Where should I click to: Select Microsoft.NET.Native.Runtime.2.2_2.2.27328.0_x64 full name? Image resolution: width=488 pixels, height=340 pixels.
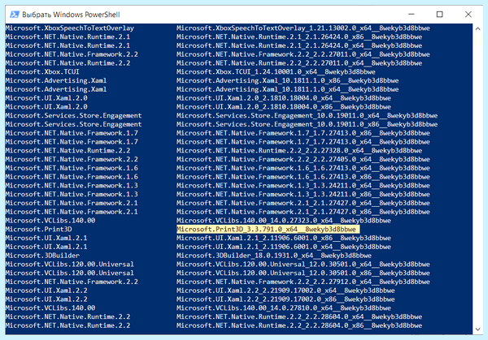click(x=299, y=151)
